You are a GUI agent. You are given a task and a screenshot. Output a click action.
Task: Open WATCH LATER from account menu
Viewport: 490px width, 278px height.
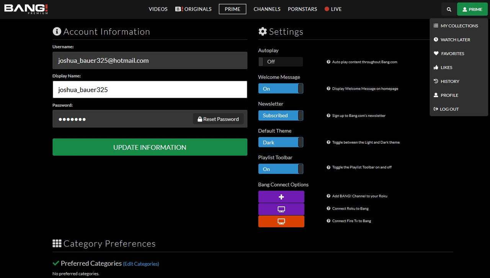(459, 40)
